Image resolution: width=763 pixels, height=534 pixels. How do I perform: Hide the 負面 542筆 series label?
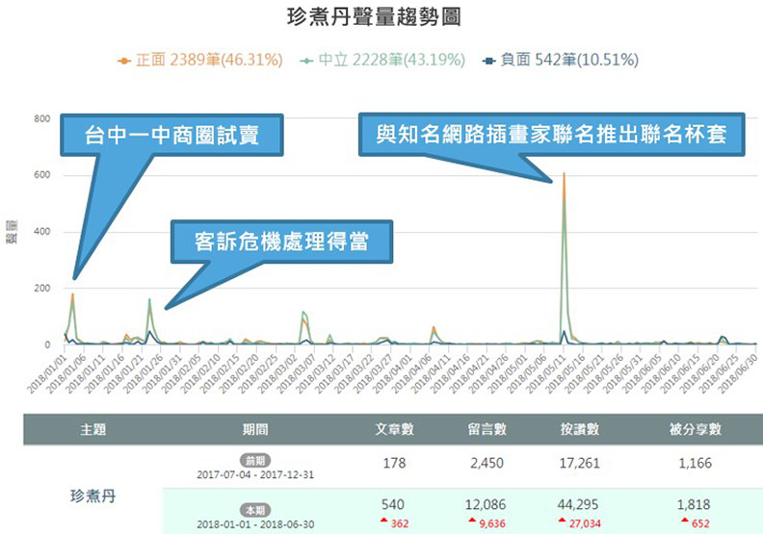tap(569, 61)
